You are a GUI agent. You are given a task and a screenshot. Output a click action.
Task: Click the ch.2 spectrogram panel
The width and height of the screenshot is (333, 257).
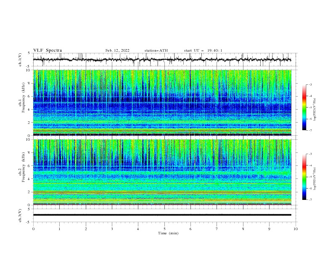pos(162,172)
